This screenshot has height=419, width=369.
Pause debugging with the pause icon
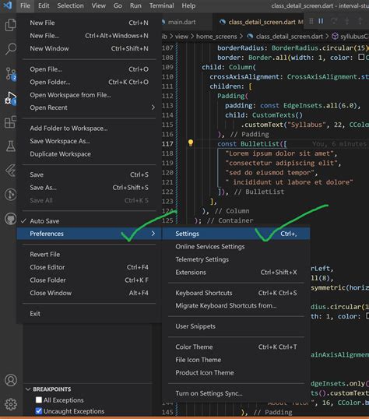(x=321, y=21)
